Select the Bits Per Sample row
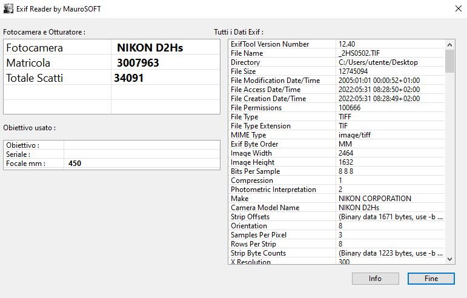467x298 pixels. [x=337, y=171]
